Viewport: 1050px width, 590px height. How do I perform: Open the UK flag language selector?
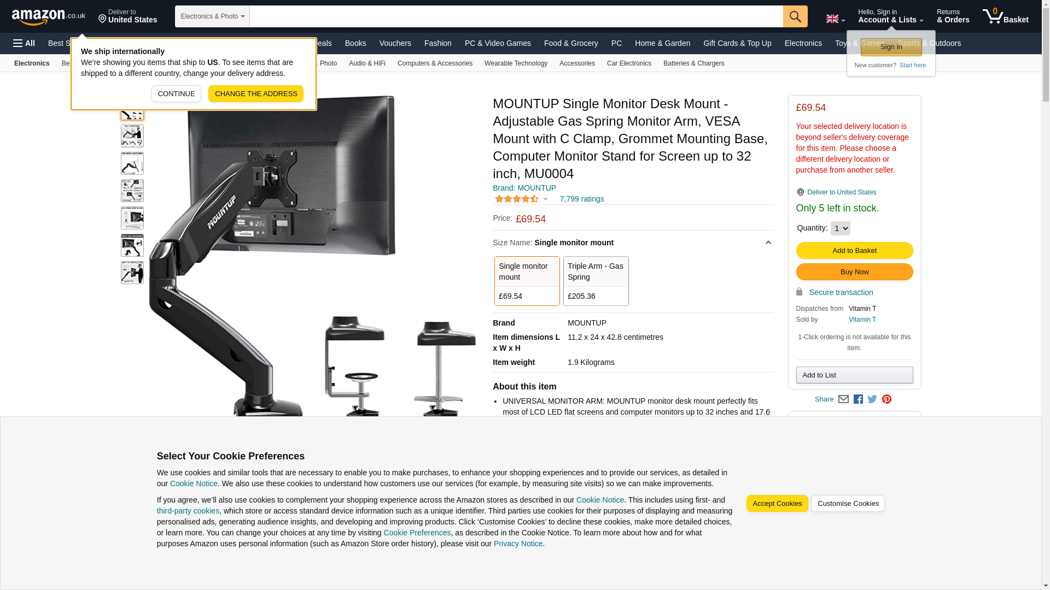tap(836, 19)
